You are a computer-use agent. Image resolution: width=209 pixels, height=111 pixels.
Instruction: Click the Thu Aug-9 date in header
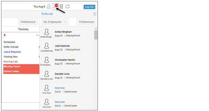click(x=39, y=7)
